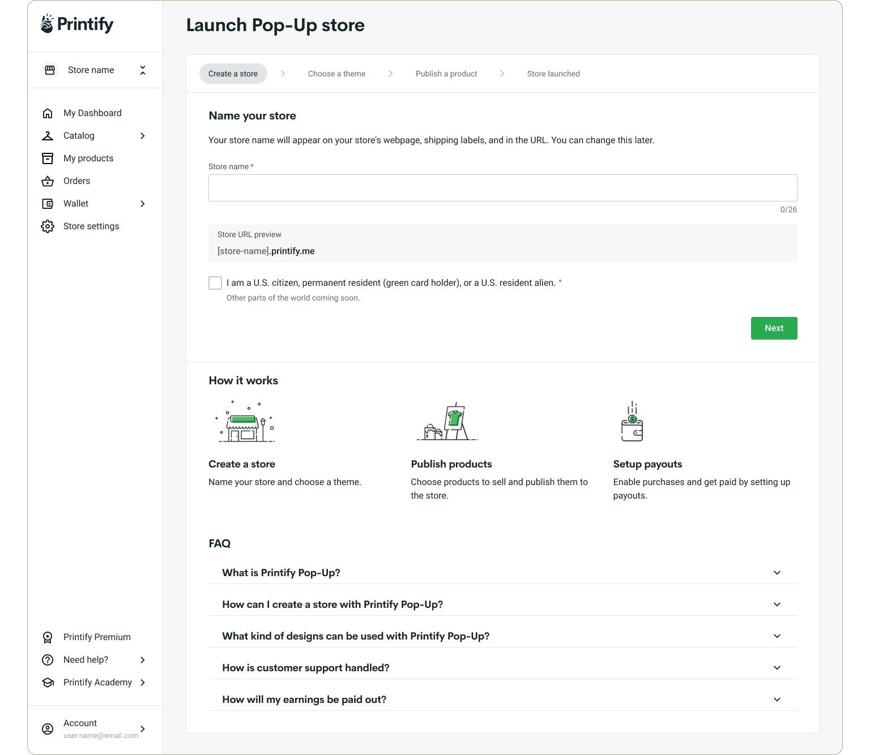
Task: Open Store settings
Action: [91, 226]
